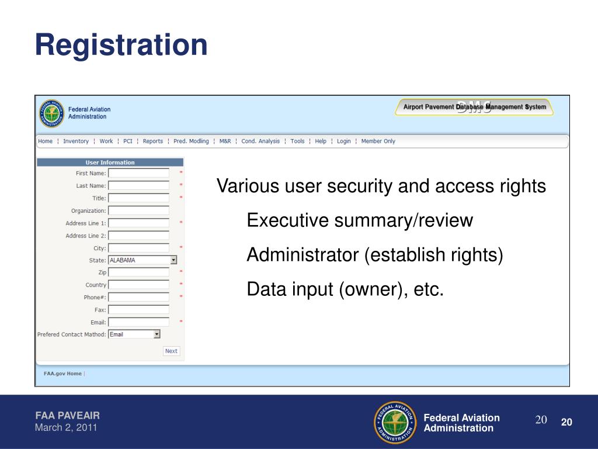The height and width of the screenshot is (449, 598).
Task: Click the Address Line 1 field
Action: (x=139, y=223)
